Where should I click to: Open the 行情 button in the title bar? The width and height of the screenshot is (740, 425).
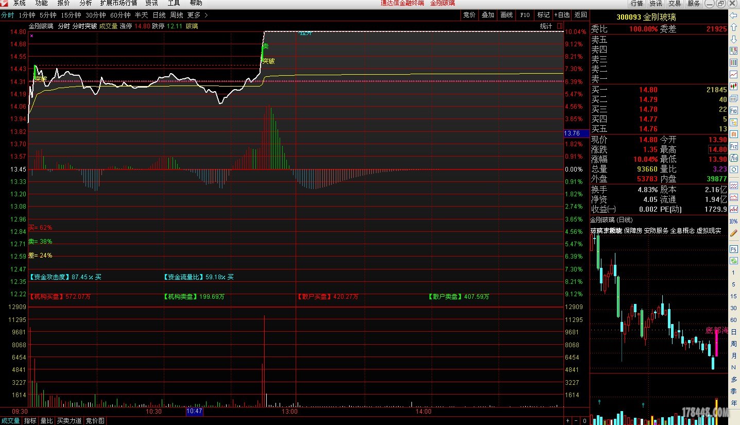[x=637, y=3]
